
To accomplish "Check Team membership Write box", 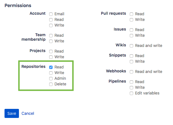I will tap(51, 41).
